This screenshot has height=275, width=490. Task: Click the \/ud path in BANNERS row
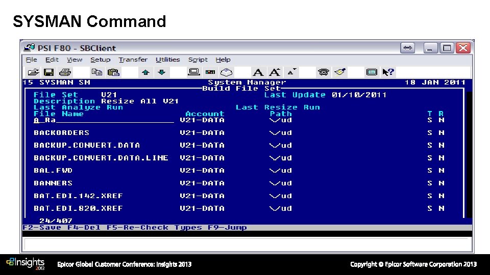pos(281,183)
